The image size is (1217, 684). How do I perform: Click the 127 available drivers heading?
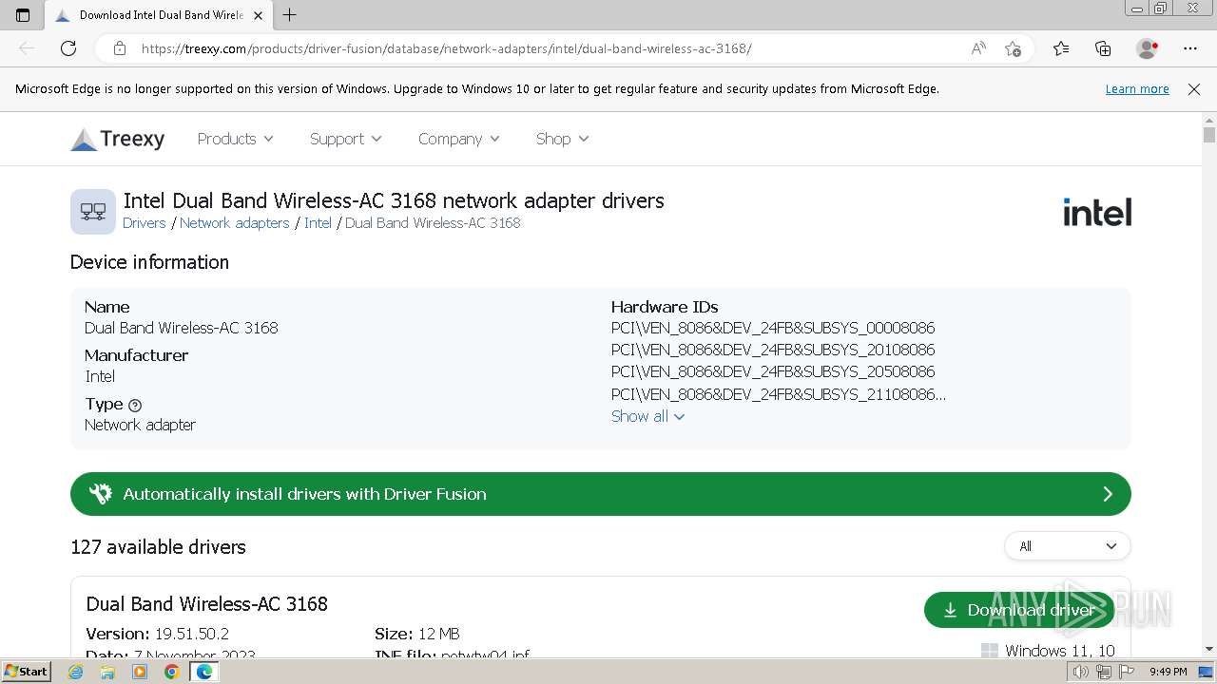pyautogui.click(x=158, y=547)
